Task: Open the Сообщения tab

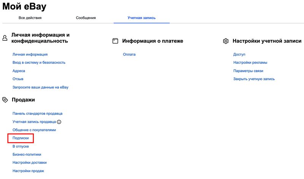Action: (x=86, y=18)
